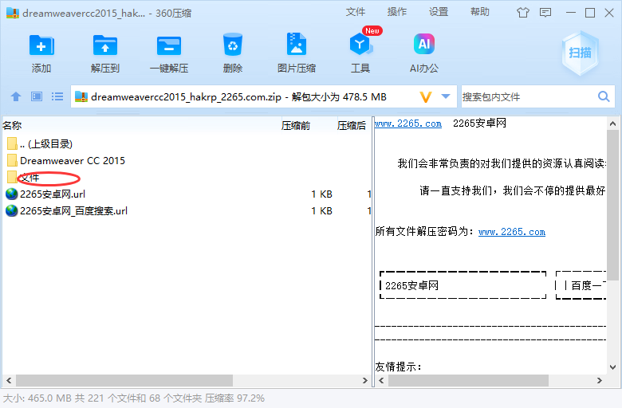Click the comment pane scroll left arrow
Viewport: 622px width, 408px height.
coord(381,380)
